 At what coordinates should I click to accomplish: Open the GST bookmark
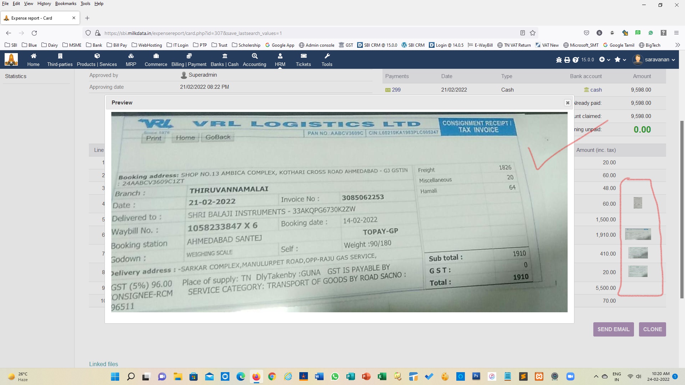(346, 45)
